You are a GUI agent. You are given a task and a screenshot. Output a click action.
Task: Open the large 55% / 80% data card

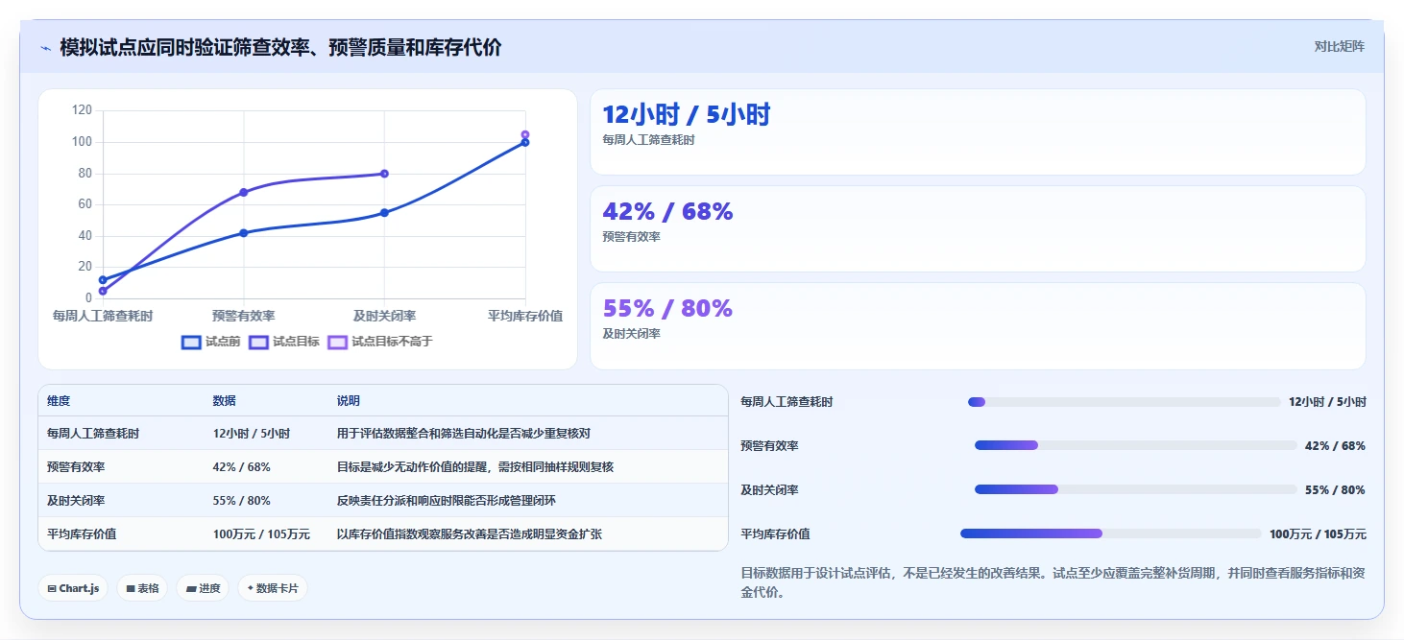[x=978, y=326]
